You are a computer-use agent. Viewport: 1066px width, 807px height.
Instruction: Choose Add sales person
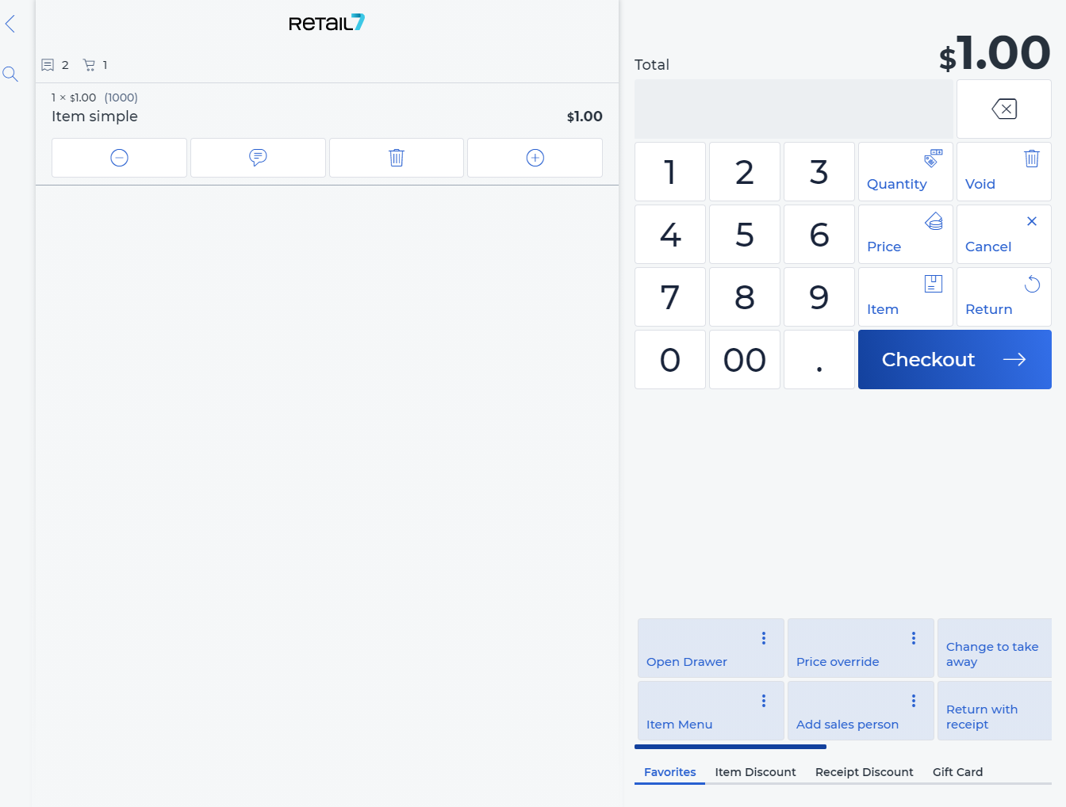click(x=861, y=710)
